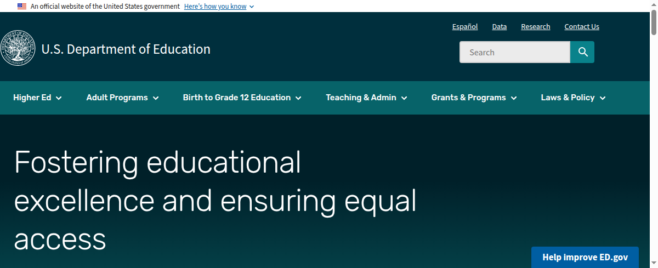
Task: Click the vertical scrollbar thumb
Action: coord(654,22)
